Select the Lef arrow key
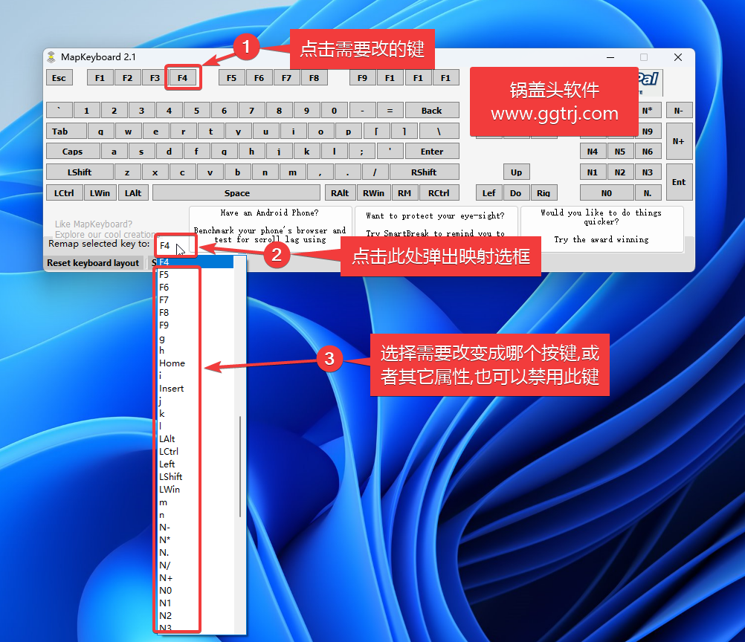The width and height of the screenshot is (745, 642). click(489, 193)
